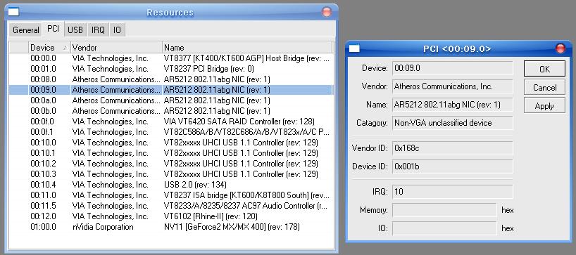Select row 00:0f.1 VT82C586A/B device
This screenshot has height=255, width=576.
point(171,132)
